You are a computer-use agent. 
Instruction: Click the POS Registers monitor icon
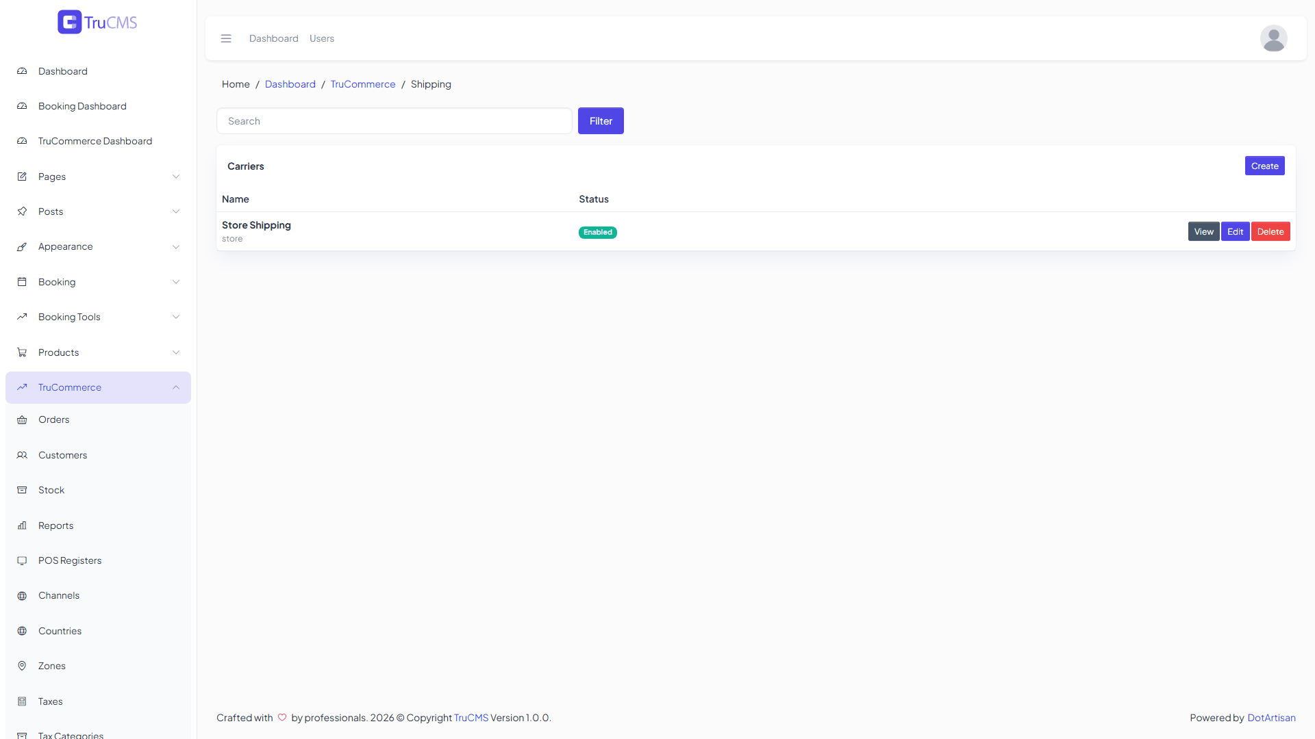coord(22,560)
